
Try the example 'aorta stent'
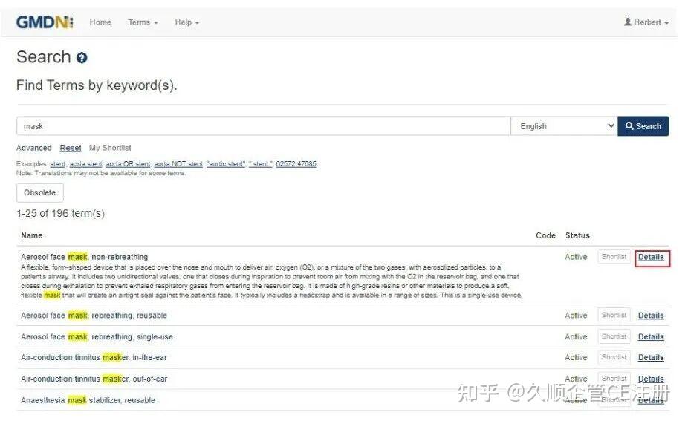[85, 164]
